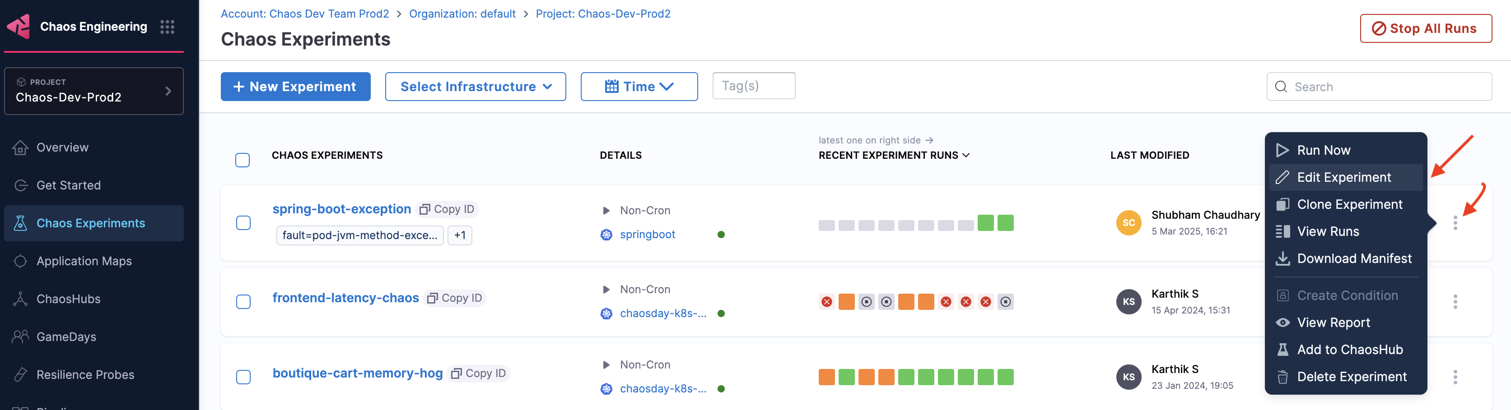The height and width of the screenshot is (410, 1511).
Task: Open the boutique-cart-memory-hog experiment link
Action: (357, 373)
